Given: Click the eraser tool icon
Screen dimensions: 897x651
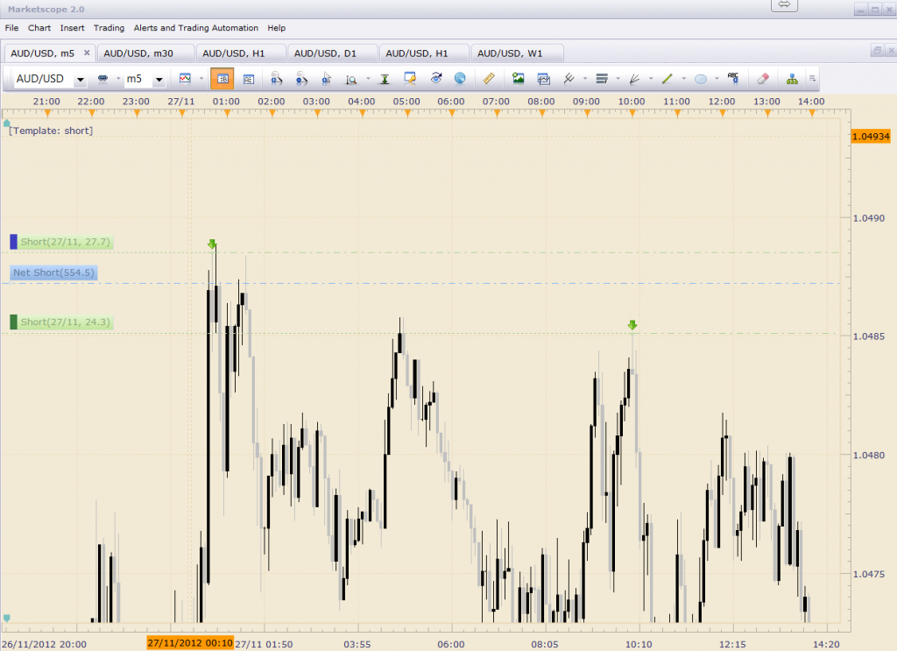Looking at the screenshot, I should (761, 79).
